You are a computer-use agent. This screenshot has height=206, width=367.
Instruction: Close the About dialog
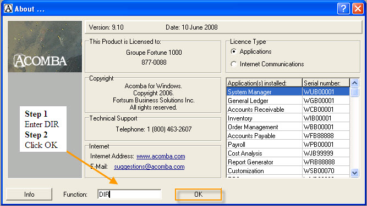click(358, 9)
